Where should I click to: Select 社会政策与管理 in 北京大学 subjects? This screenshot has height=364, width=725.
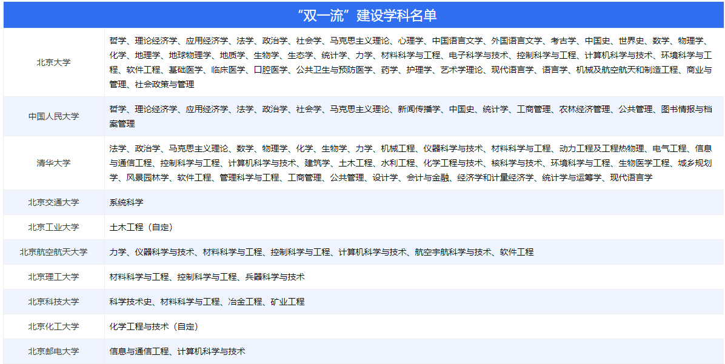pos(165,85)
